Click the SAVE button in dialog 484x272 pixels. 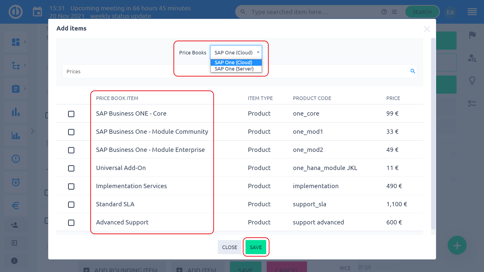[256, 247]
